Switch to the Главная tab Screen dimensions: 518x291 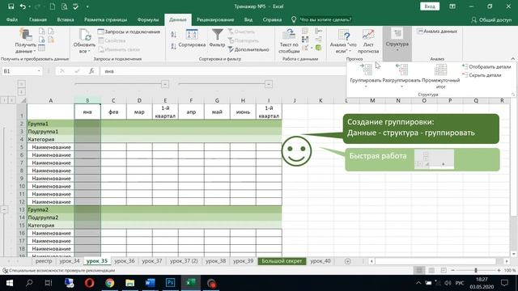38,19
